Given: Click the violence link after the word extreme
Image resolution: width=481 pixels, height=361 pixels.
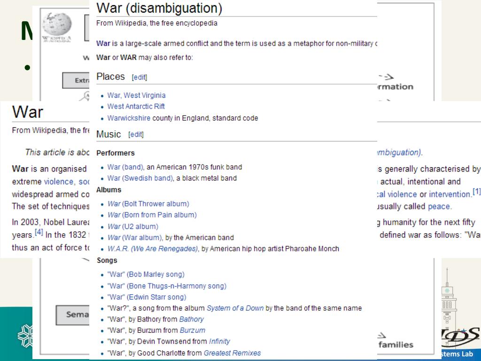Looking at the screenshot, I should click(59, 182).
